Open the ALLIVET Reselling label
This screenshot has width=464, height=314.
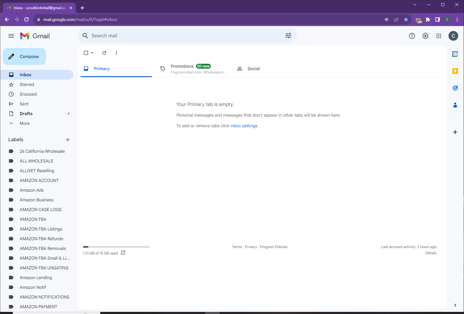pyautogui.click(x=36, y=171)
